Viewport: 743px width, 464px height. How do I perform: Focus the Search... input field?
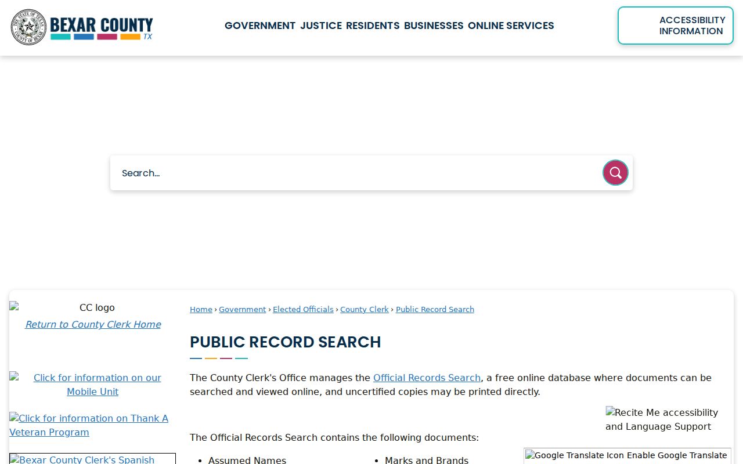pos(356,173)
